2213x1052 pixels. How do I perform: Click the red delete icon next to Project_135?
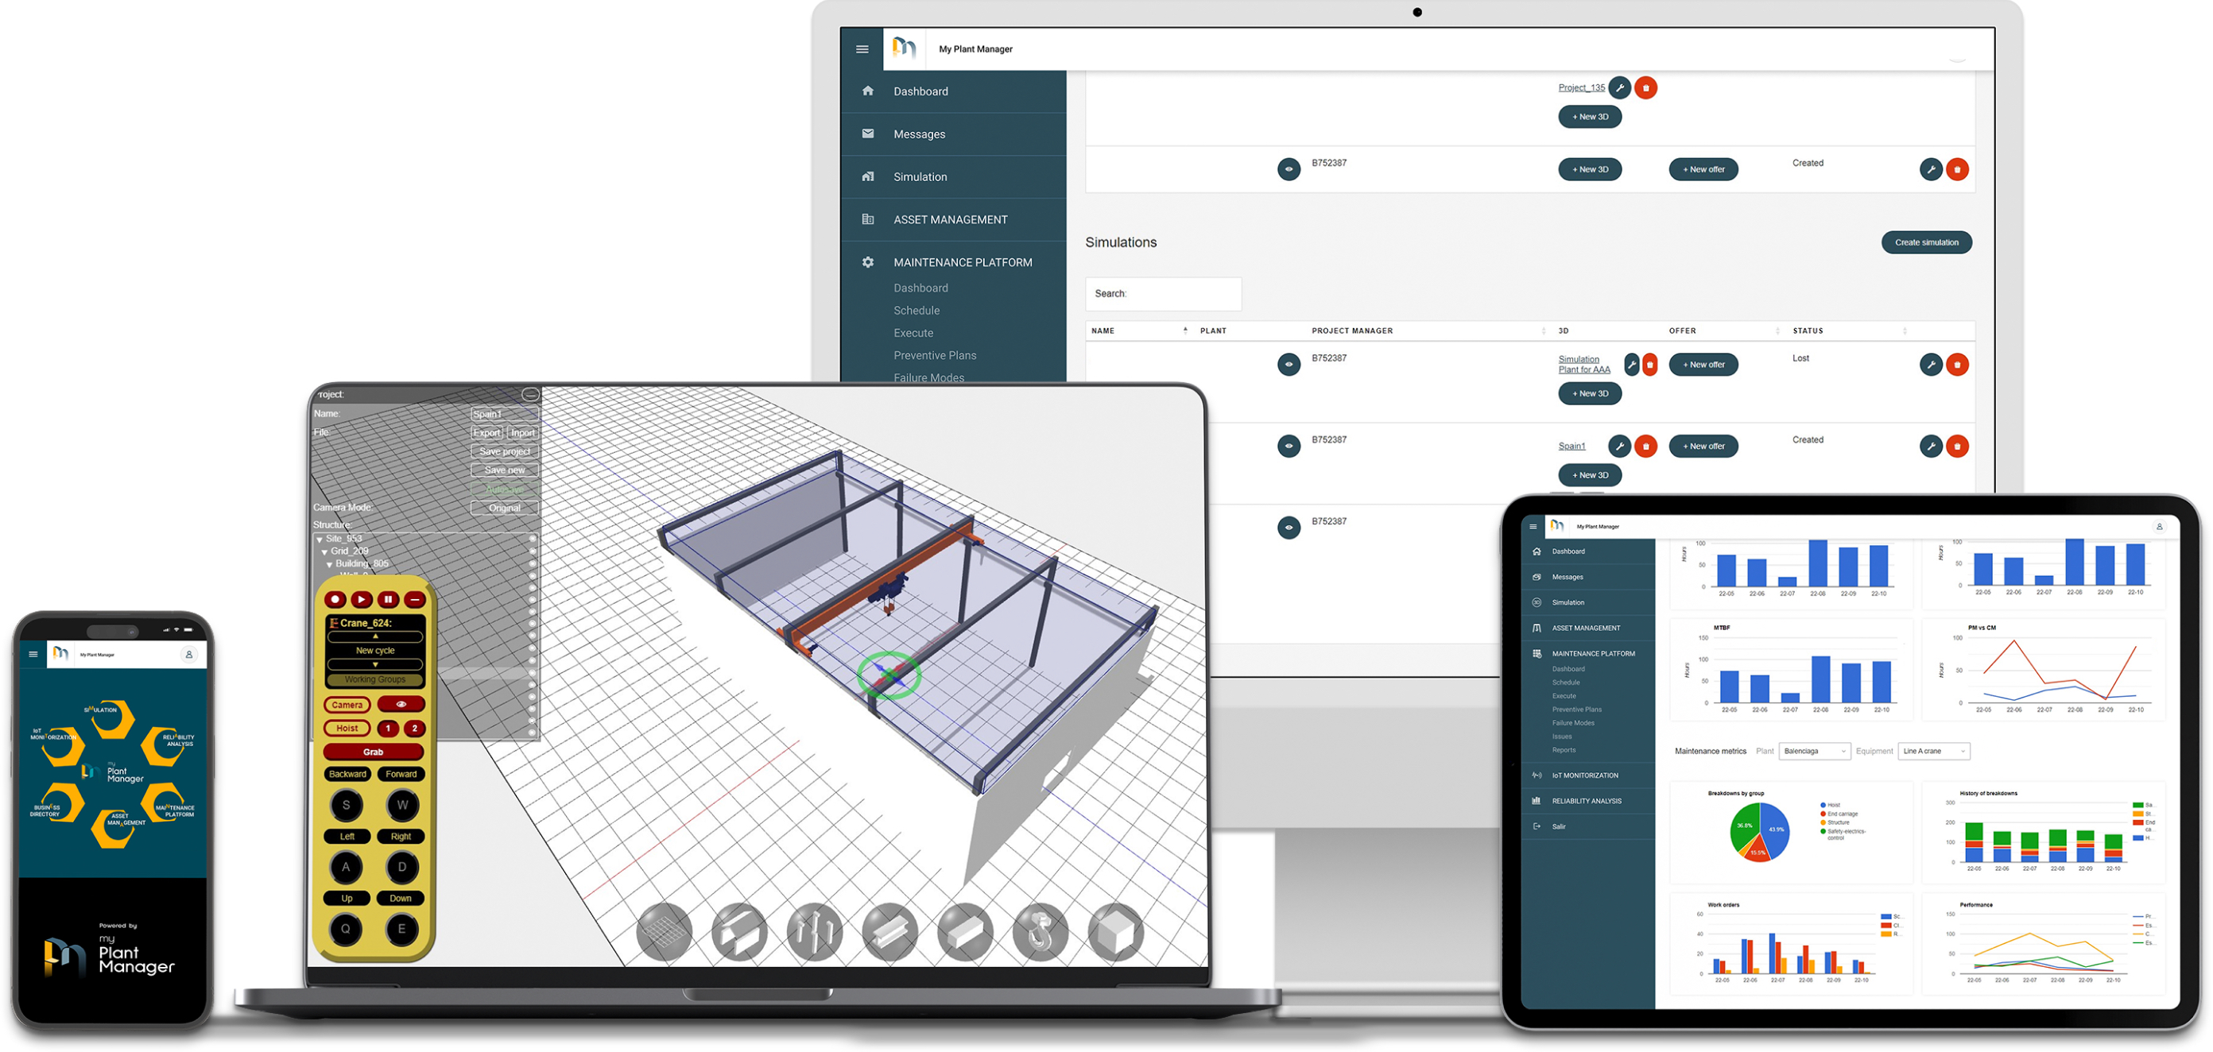tap(1645, 87)
